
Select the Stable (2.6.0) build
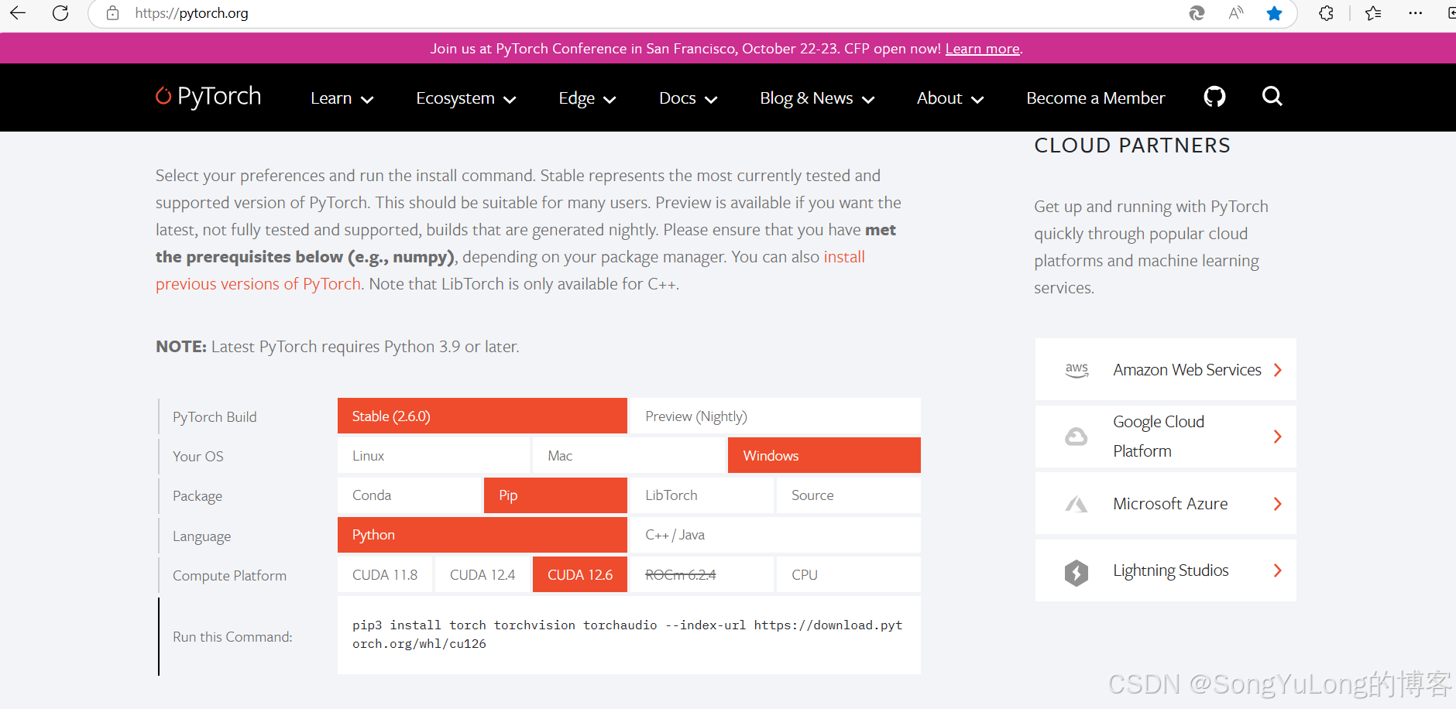point(482,416)
